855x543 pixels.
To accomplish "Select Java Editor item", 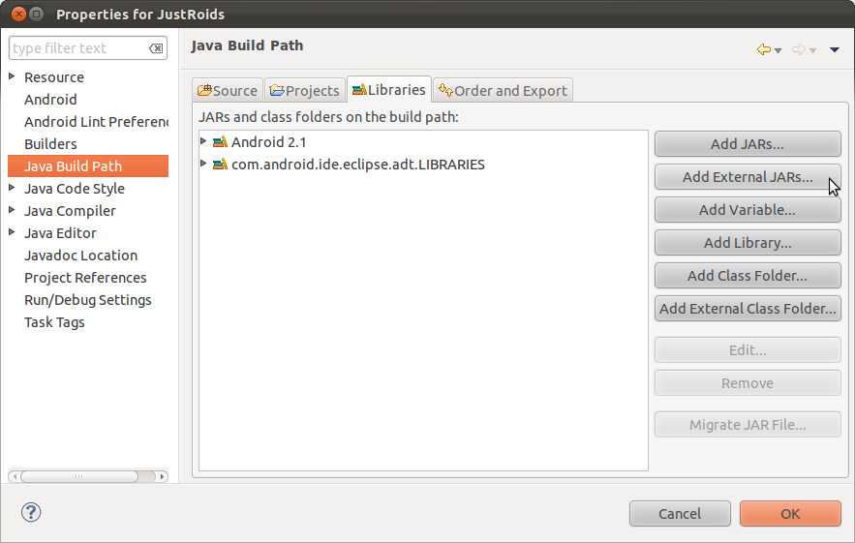I will point(60,233).
